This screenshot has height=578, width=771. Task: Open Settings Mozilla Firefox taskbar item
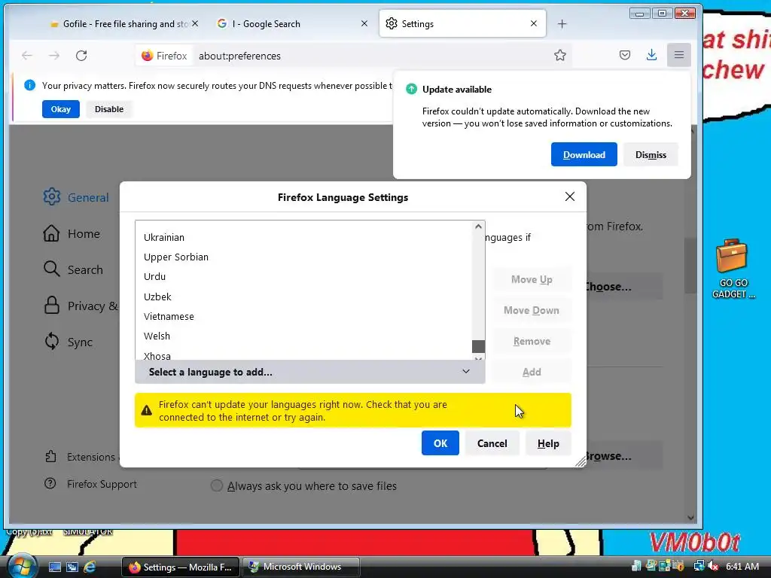(x=181, y=567)
